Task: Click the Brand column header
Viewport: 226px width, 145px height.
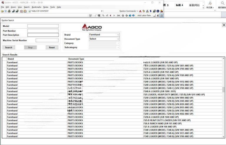Action: point(37,59)
